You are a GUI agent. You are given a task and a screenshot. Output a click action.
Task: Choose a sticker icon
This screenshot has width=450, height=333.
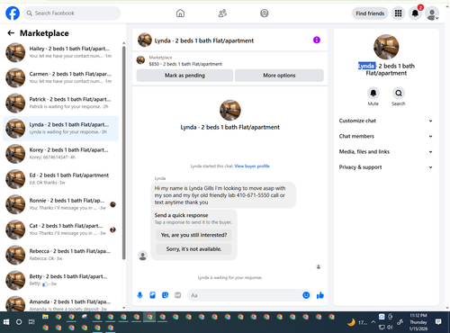pos(166,295)
